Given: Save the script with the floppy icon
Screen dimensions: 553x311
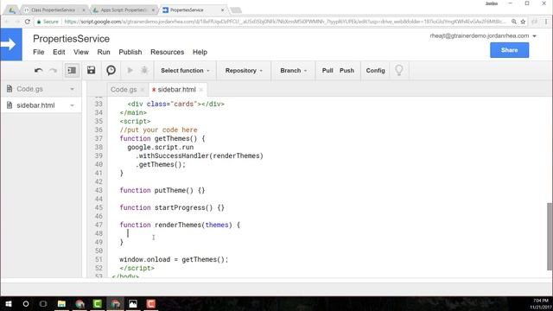Looking at the screenshot, I should pyautogui.click(x=91, y=70).
